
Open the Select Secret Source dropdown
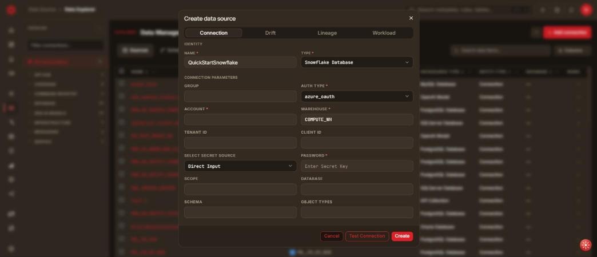[x=240, y=166]
